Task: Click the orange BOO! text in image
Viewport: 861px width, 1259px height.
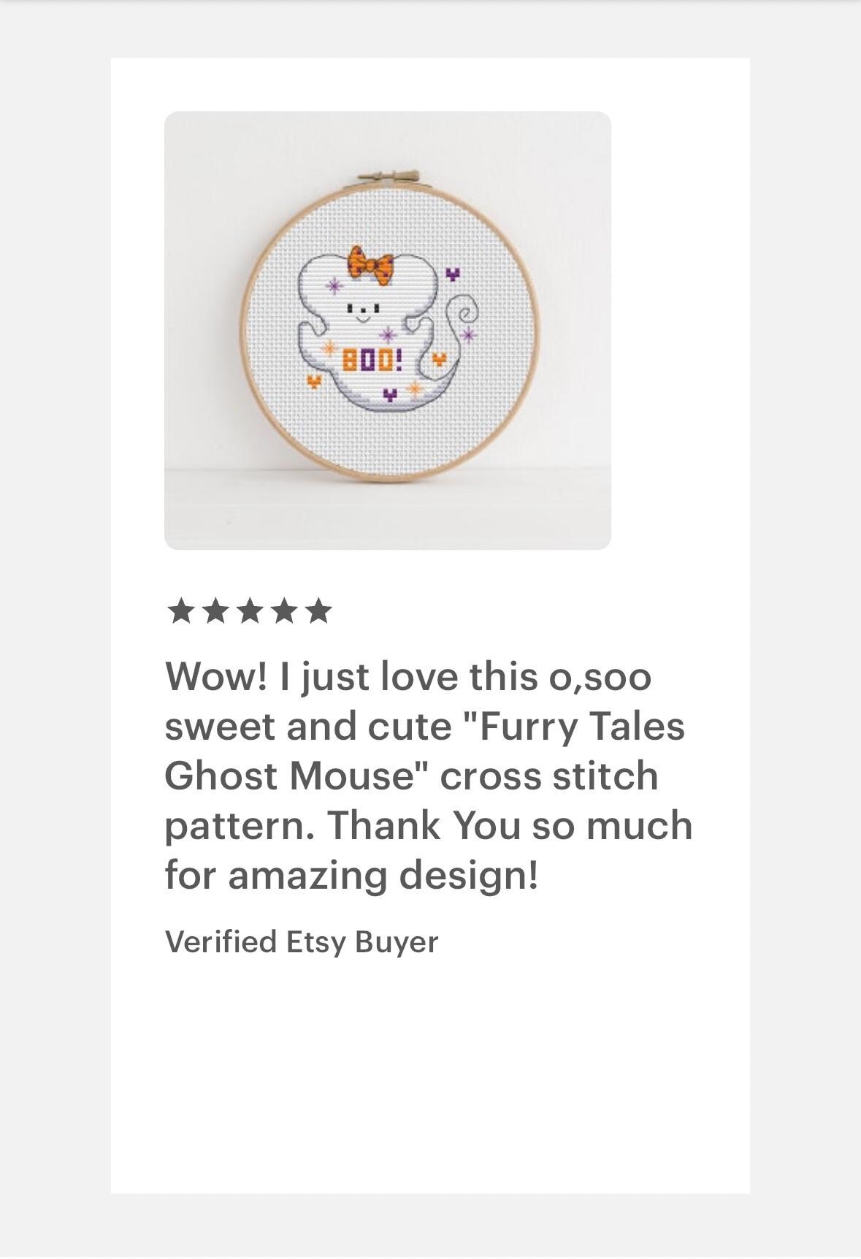Action: pyautogui.click(x=372, y=359)
